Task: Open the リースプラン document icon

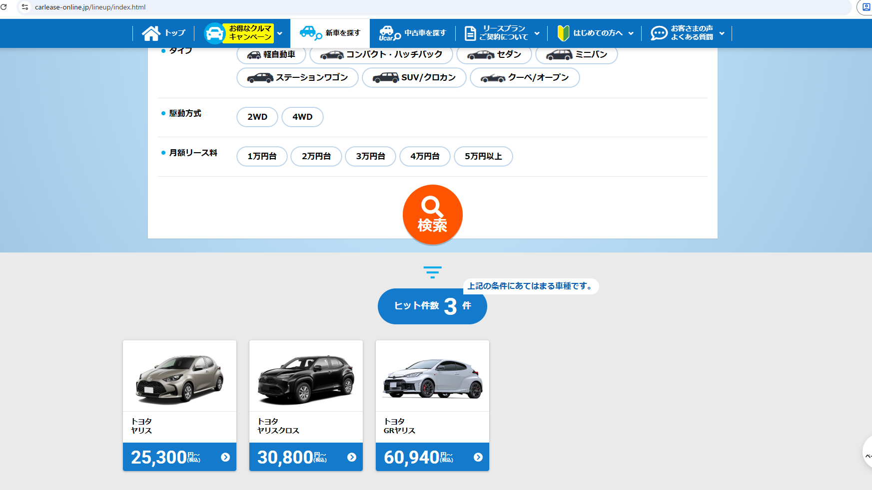Action: [x=470, y=33]
